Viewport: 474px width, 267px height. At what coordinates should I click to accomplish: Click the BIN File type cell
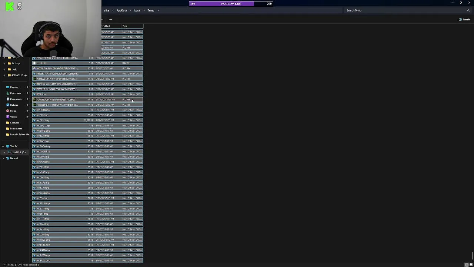(126, 63)
